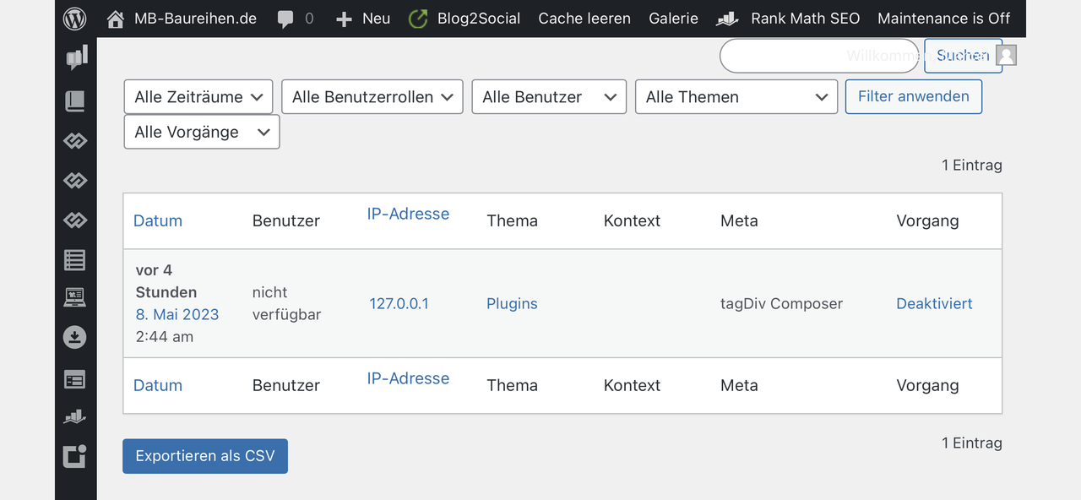
Task: Open the comments bubble icon in admin bar
Action: tap(286, 19)
